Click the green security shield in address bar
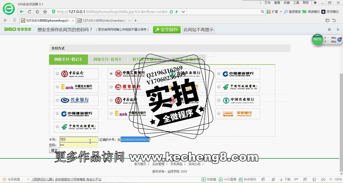The width and height of the screenshot is (343, 183). tap(53, 12)
